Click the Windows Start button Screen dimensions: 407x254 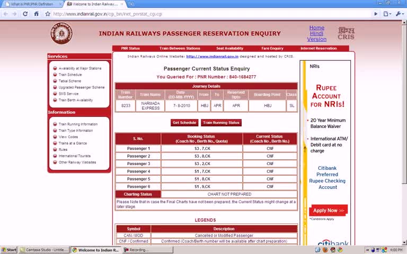coord(9,250)
